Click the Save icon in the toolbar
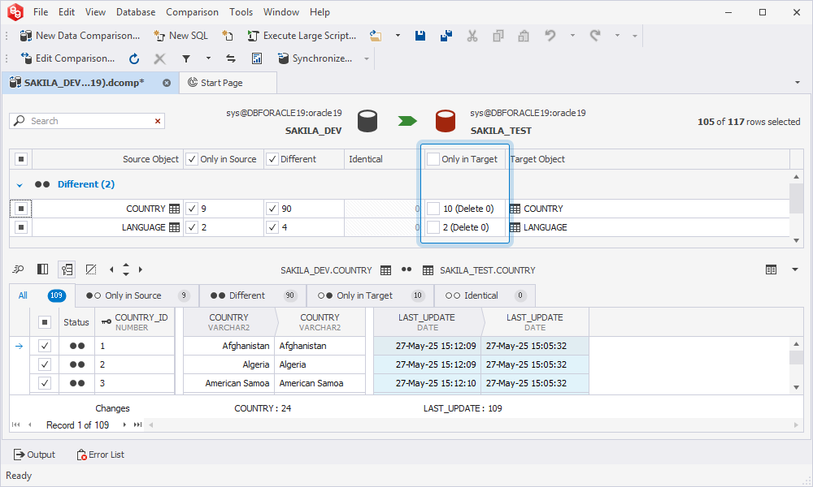The height and width of the screenshot is (487, 813). (x=420, y=36)
